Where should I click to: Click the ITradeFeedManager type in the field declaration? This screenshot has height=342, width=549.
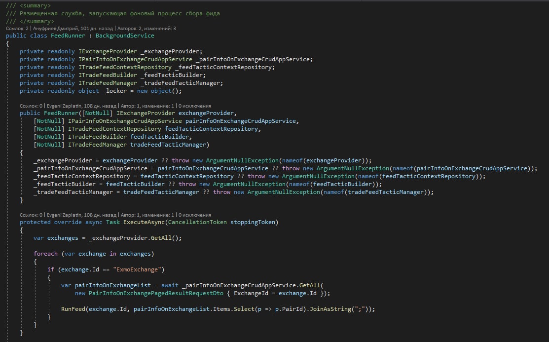pos(108,83)
